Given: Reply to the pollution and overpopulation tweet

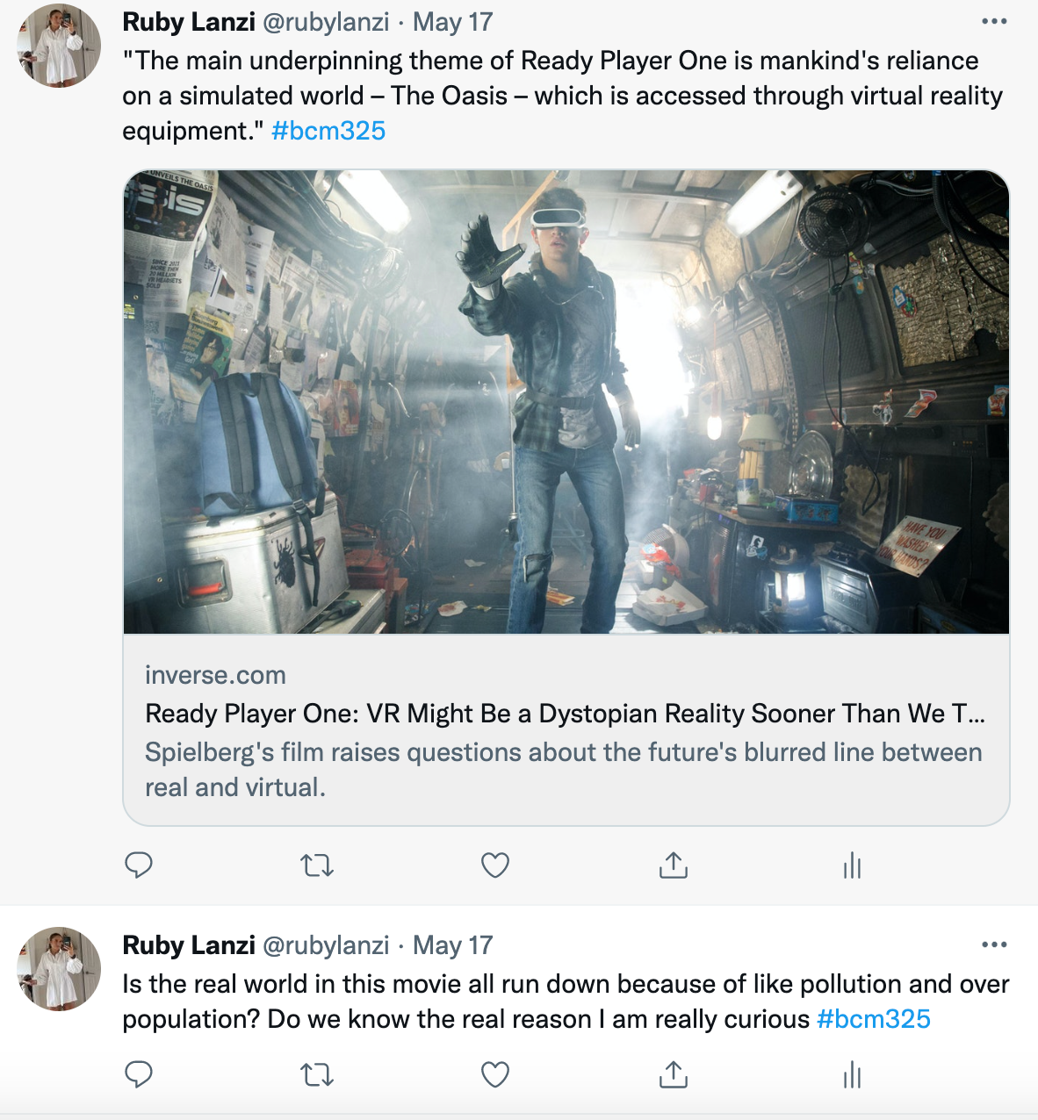Looking at the screenshot, I should (x=139, y=1074).
